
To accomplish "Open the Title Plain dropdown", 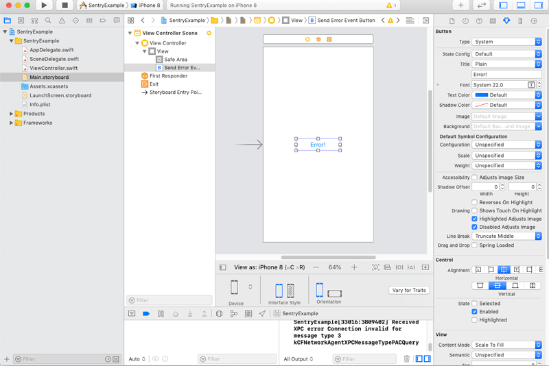I will click(x=506, y=64).
